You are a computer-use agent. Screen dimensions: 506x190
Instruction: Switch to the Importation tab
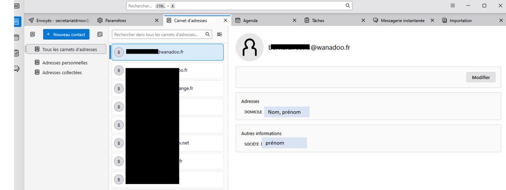(x=472, y=20)
